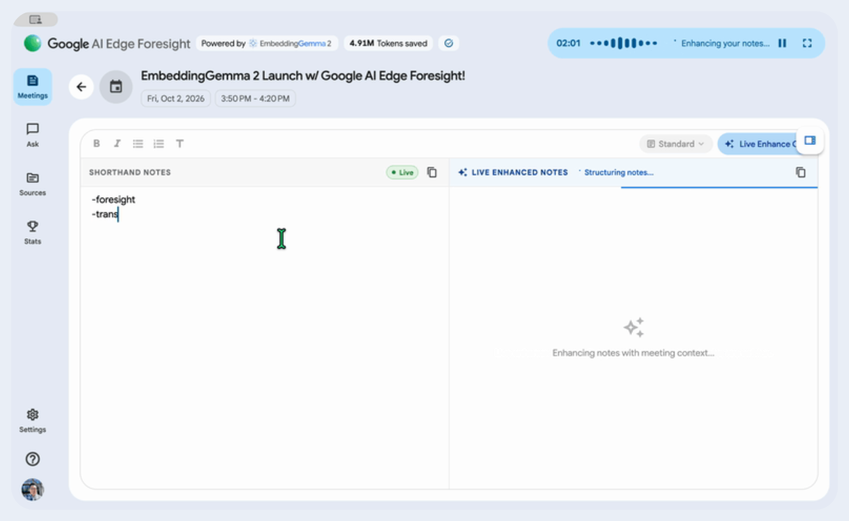Image resolution: width=849 pixels, height=521 pixels.
Task: Select the Live Enhanced Notes tab
Action: point(513,172)
